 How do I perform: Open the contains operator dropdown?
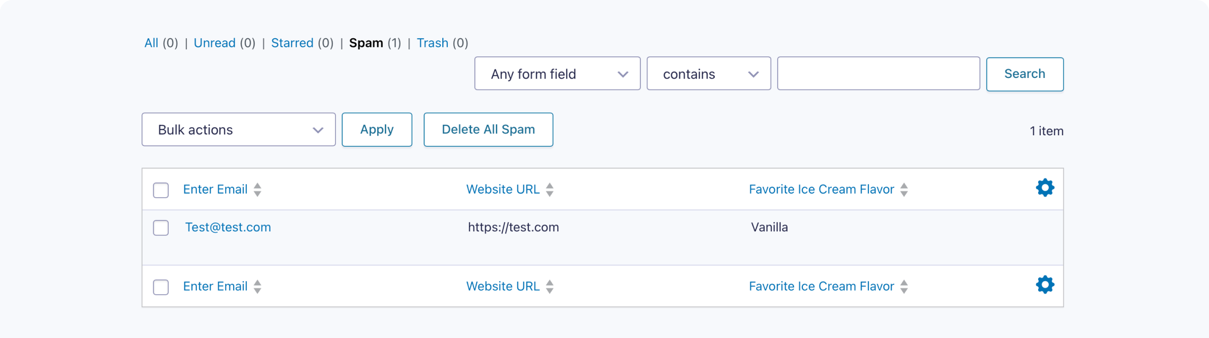click(708, 74)
